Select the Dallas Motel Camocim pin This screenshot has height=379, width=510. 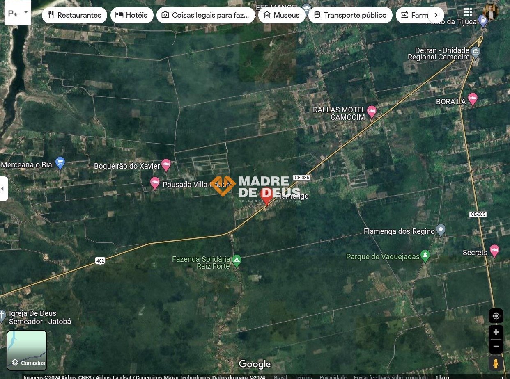[x=372, y=112]
